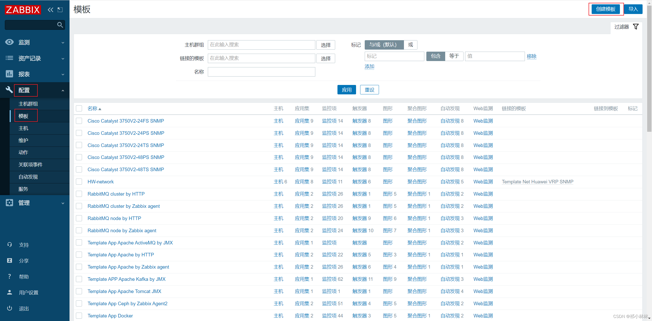The width and height of the screenshot is (652, 321).
Task: Click the gear icon for 管理
Action: [x=9, y=203]
